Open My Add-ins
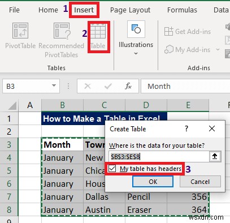This screenshot has height=223, width=230. 187,50
